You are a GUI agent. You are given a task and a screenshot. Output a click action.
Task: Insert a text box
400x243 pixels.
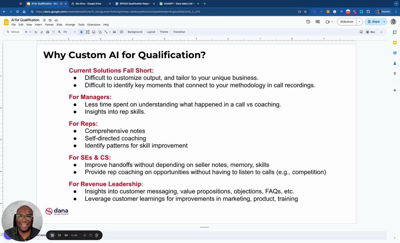click(x=87, y=32)
